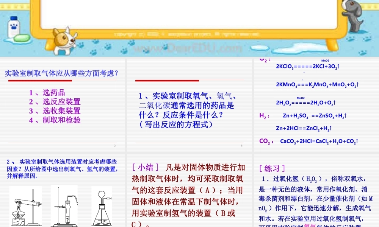The image size is (379, 227).
Task: Click the line '用实验室制氢气的装置(B或'
Action: [183, 213]
